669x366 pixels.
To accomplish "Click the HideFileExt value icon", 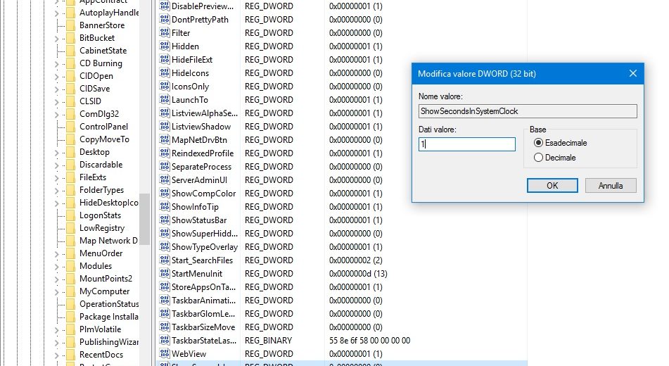I will 165,60.
